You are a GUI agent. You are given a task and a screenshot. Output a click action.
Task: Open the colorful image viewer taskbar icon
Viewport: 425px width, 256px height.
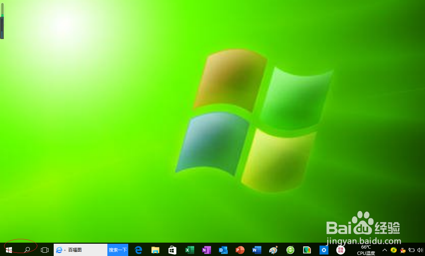coord(307,250)
